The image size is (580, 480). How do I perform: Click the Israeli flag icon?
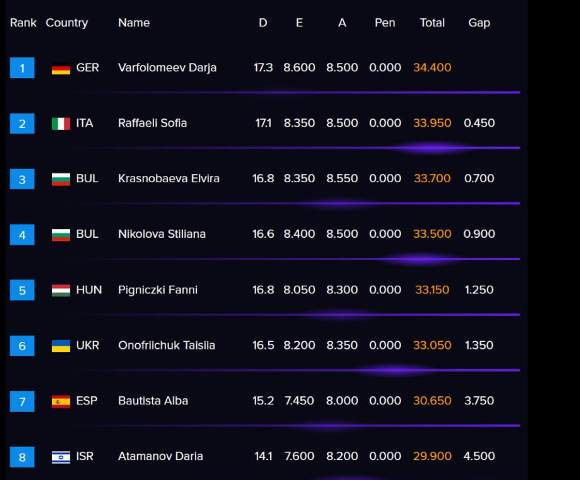[x=61, y=457]
